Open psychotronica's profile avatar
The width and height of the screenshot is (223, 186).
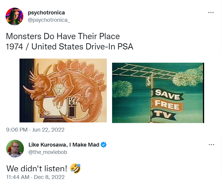pos(14,16)
